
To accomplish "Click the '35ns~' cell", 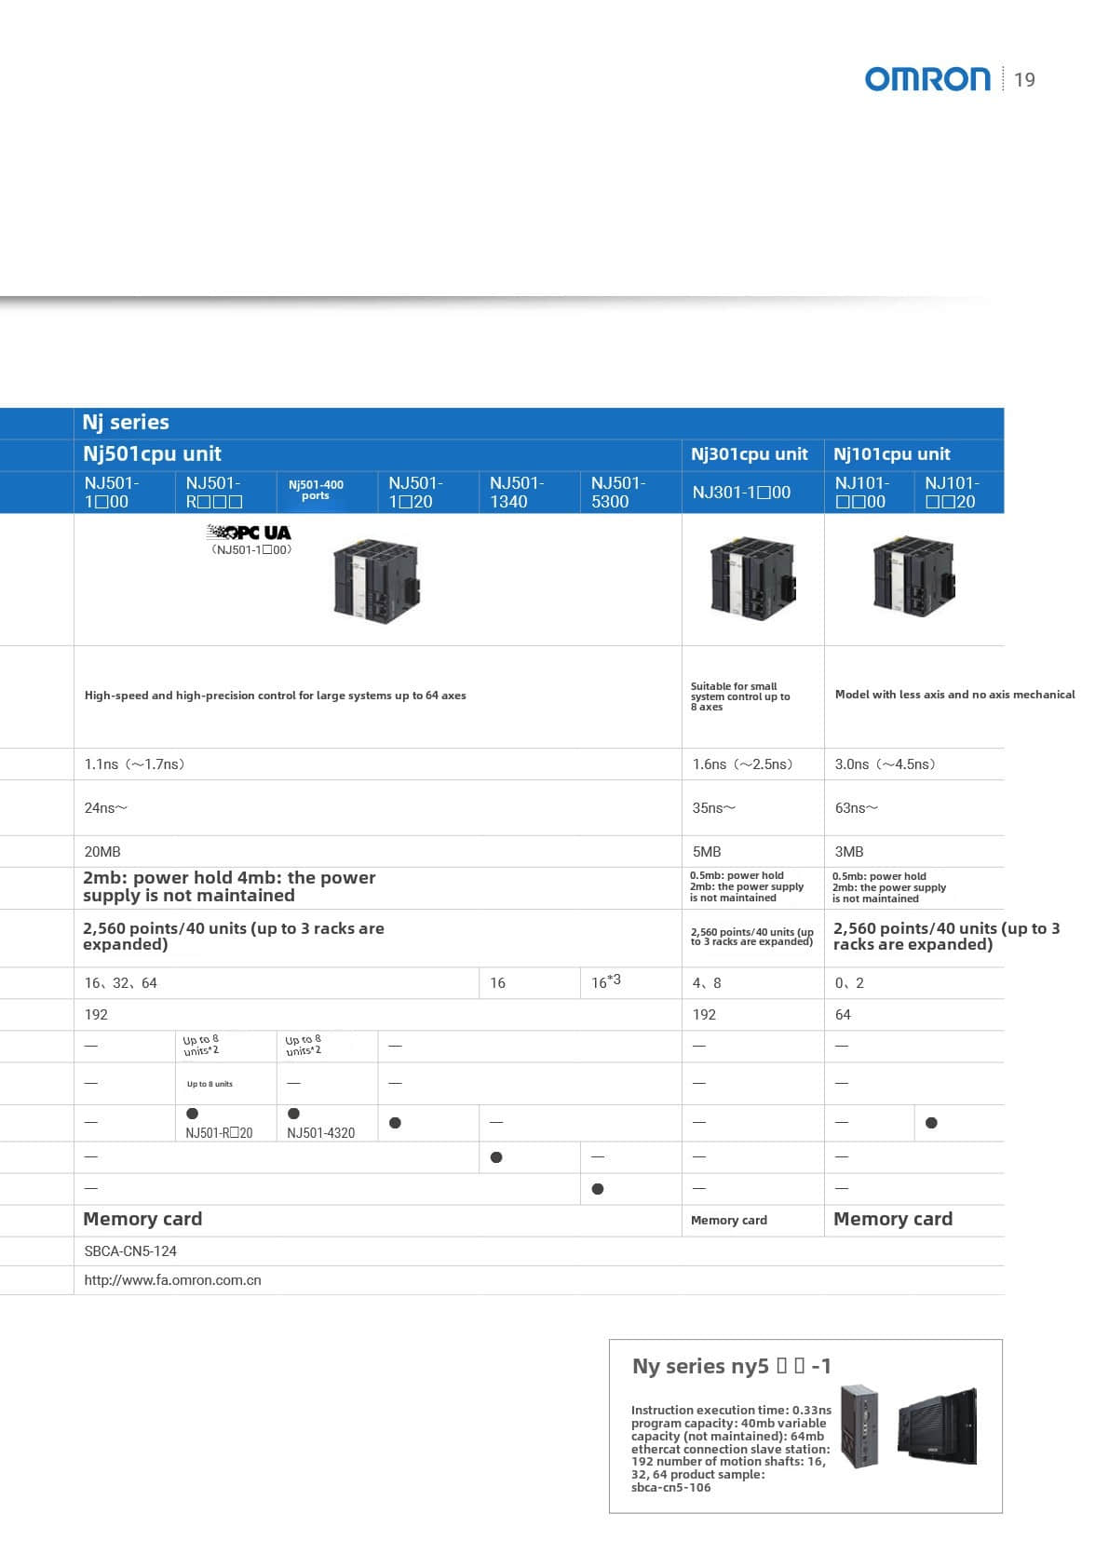I will click(x=713, y=807).
